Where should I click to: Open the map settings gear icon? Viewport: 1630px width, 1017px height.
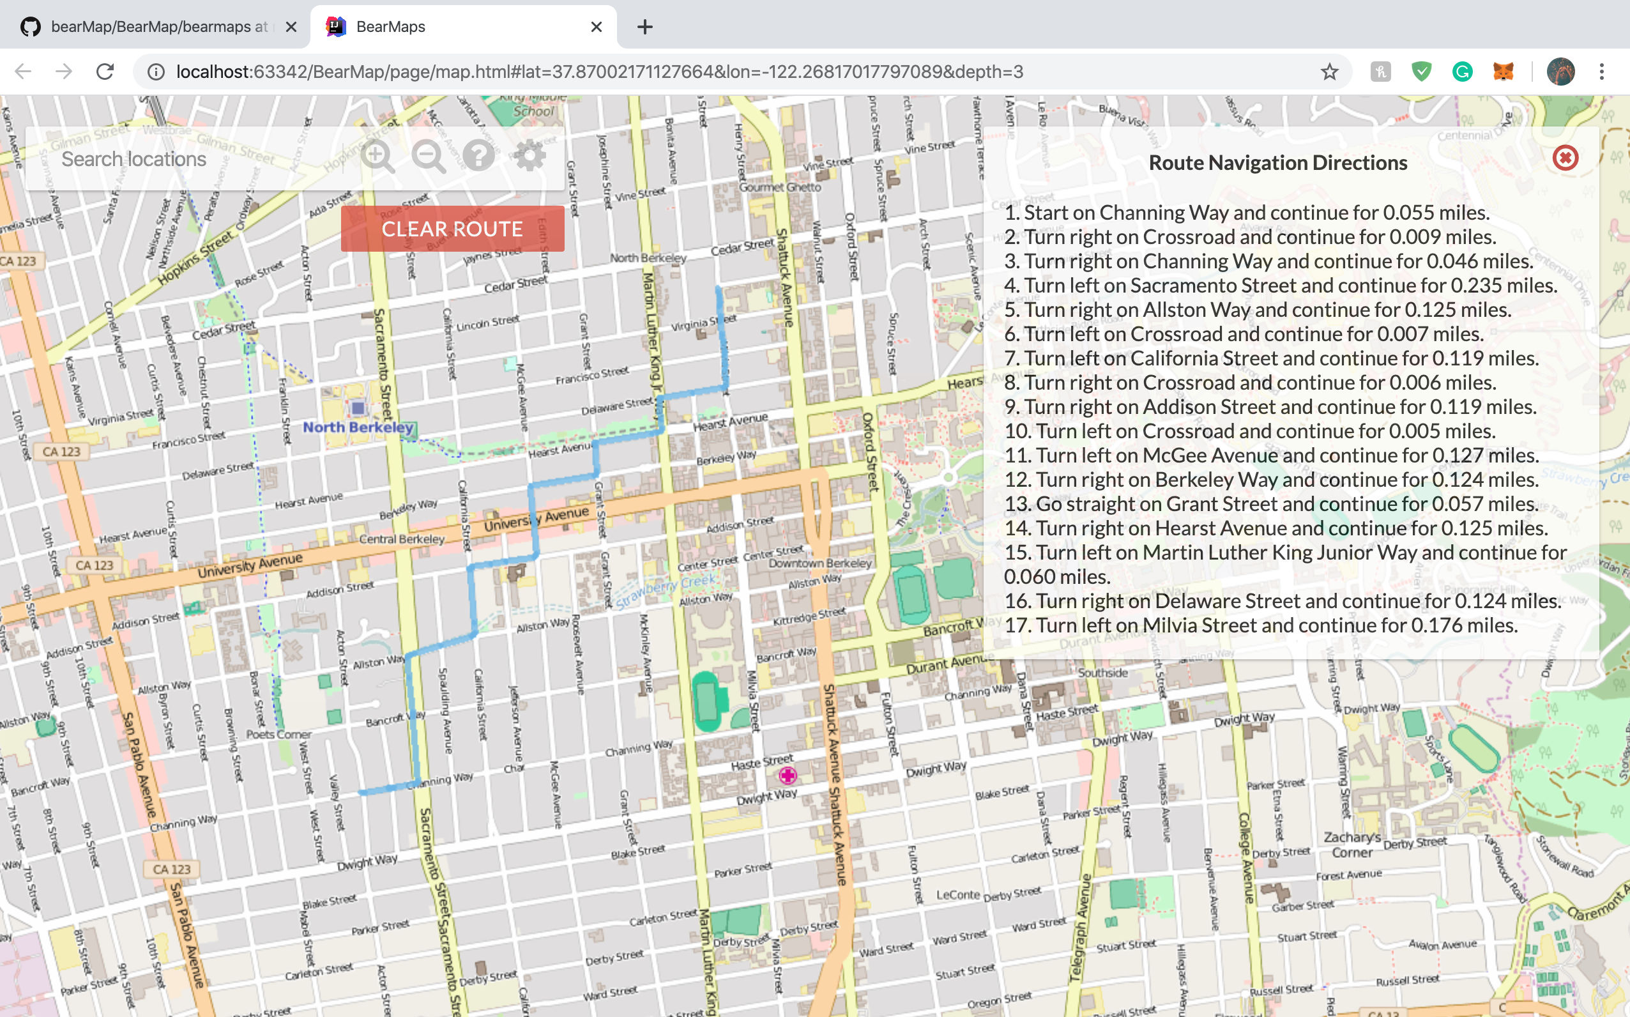[x=530, y=156]
